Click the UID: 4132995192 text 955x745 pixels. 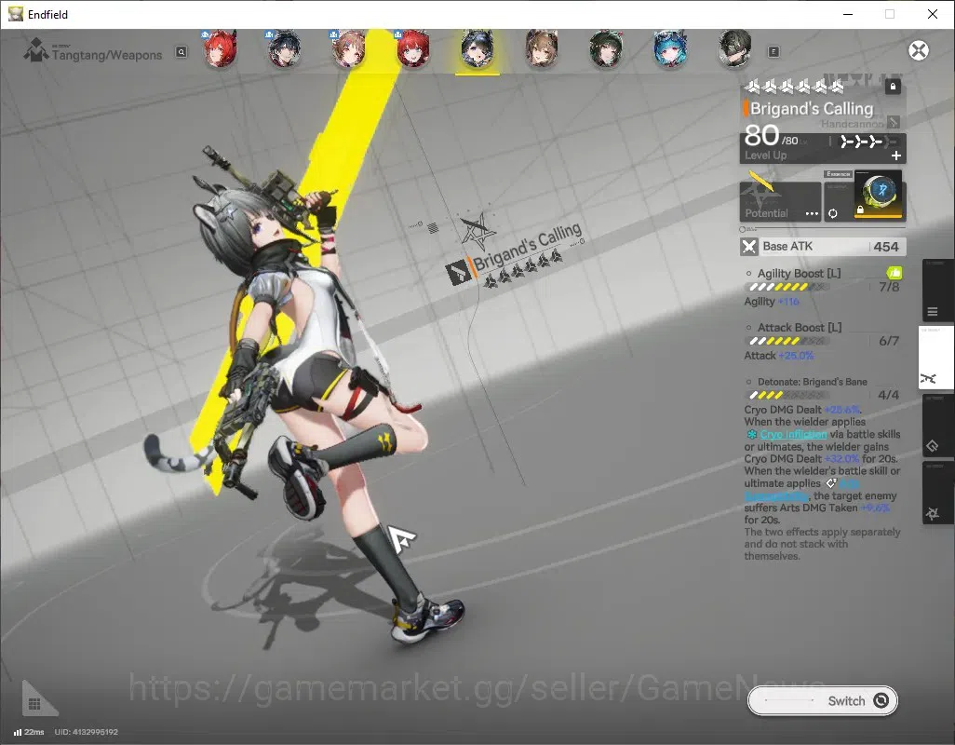coord(86,732)
